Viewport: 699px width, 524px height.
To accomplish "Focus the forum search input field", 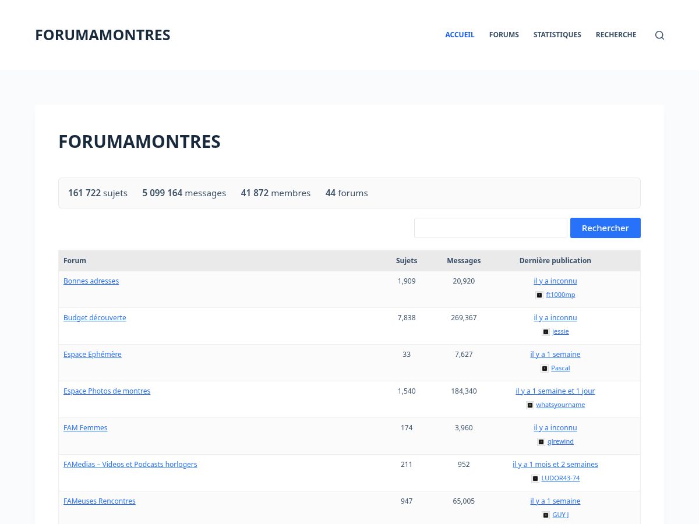I will coord(490,228).
